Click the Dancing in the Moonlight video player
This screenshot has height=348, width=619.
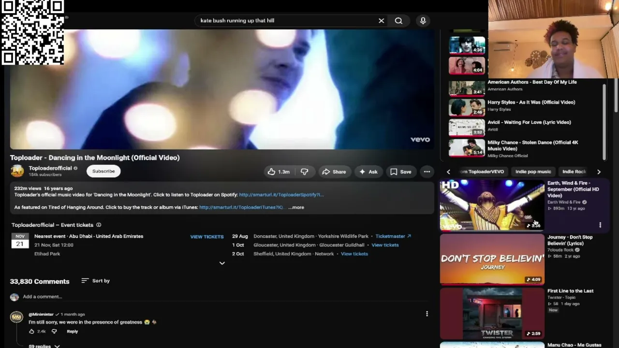click(222, 89)
